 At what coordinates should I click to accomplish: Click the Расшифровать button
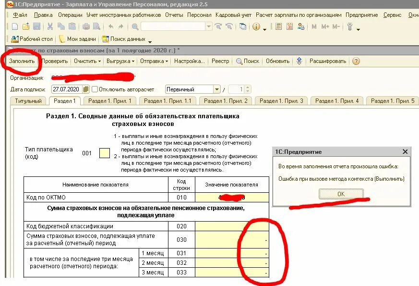click(328, 61)
